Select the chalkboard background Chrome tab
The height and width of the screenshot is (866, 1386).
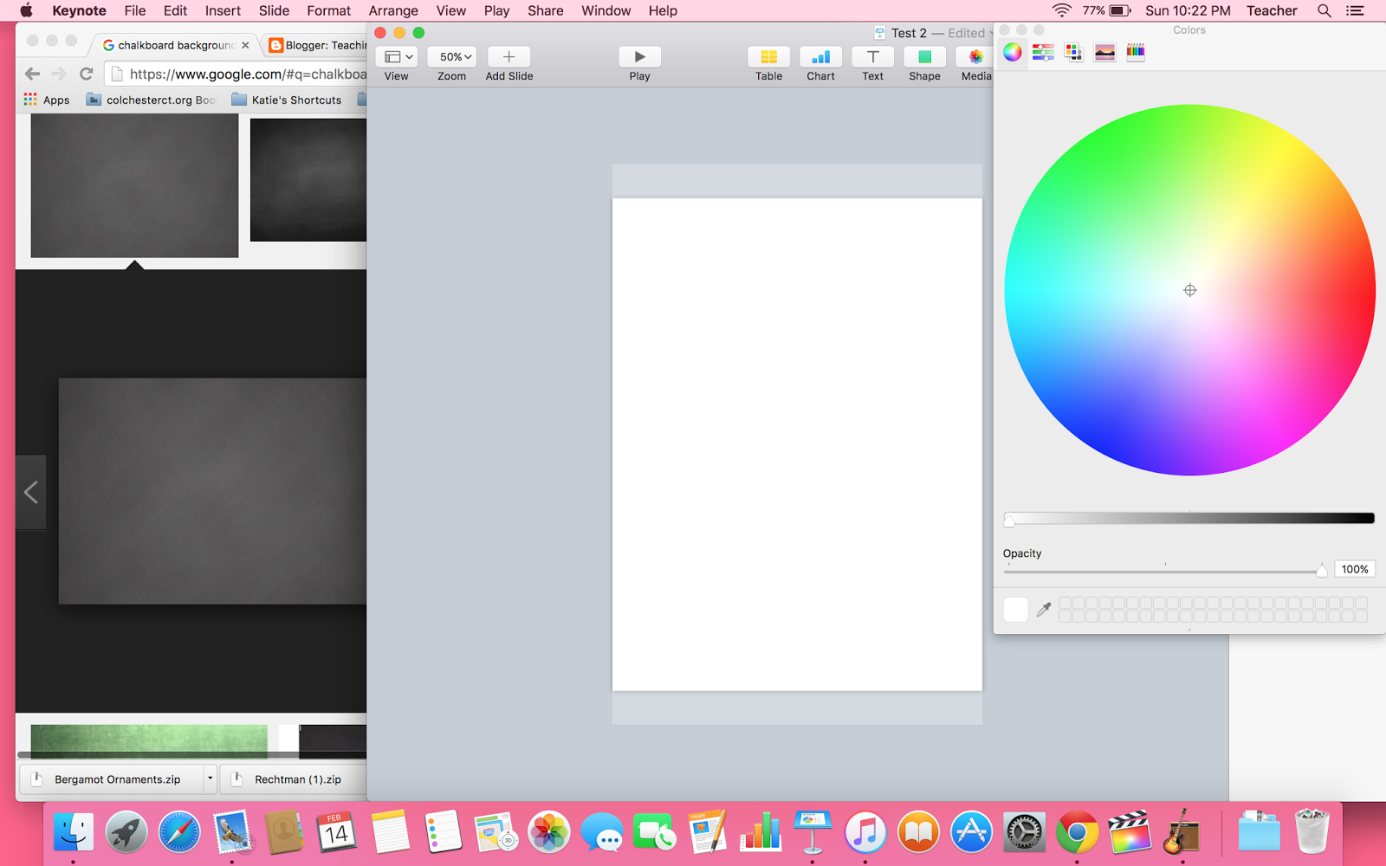tap(176, 45)
